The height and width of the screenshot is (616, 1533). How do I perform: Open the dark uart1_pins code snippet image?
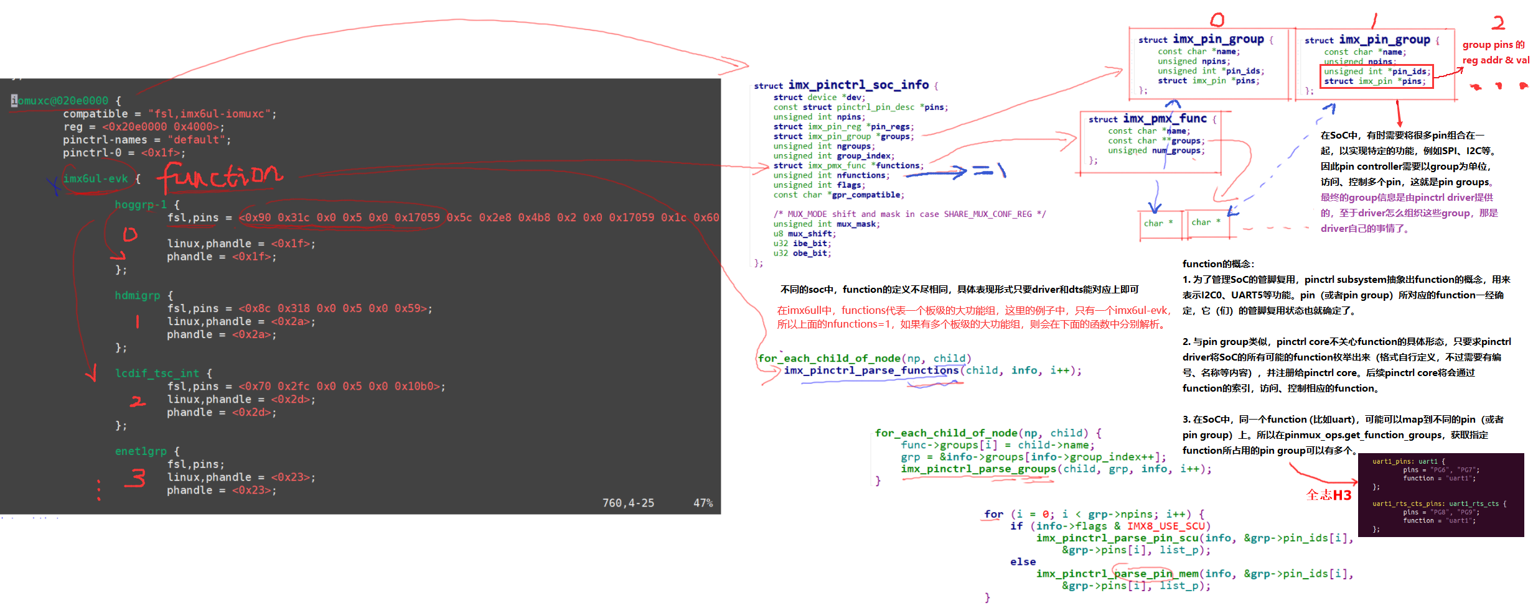point(1440,495)
